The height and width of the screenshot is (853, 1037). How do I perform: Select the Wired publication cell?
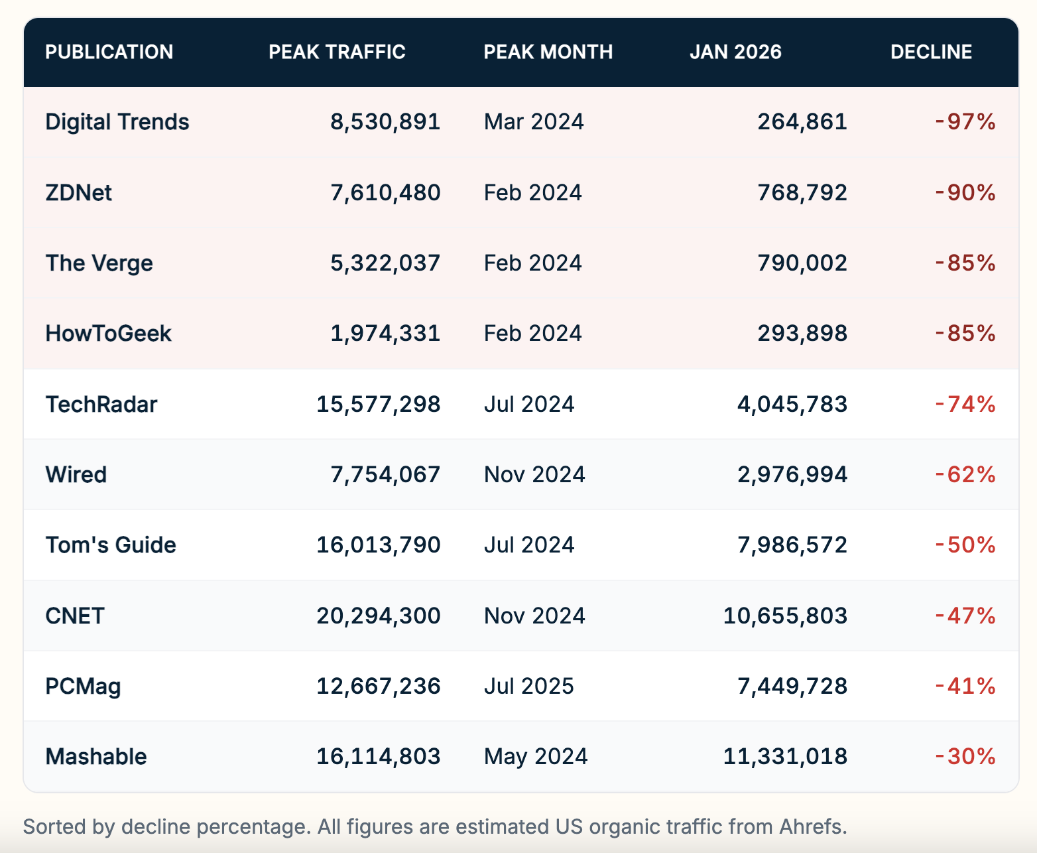click(x=76, y=475)
